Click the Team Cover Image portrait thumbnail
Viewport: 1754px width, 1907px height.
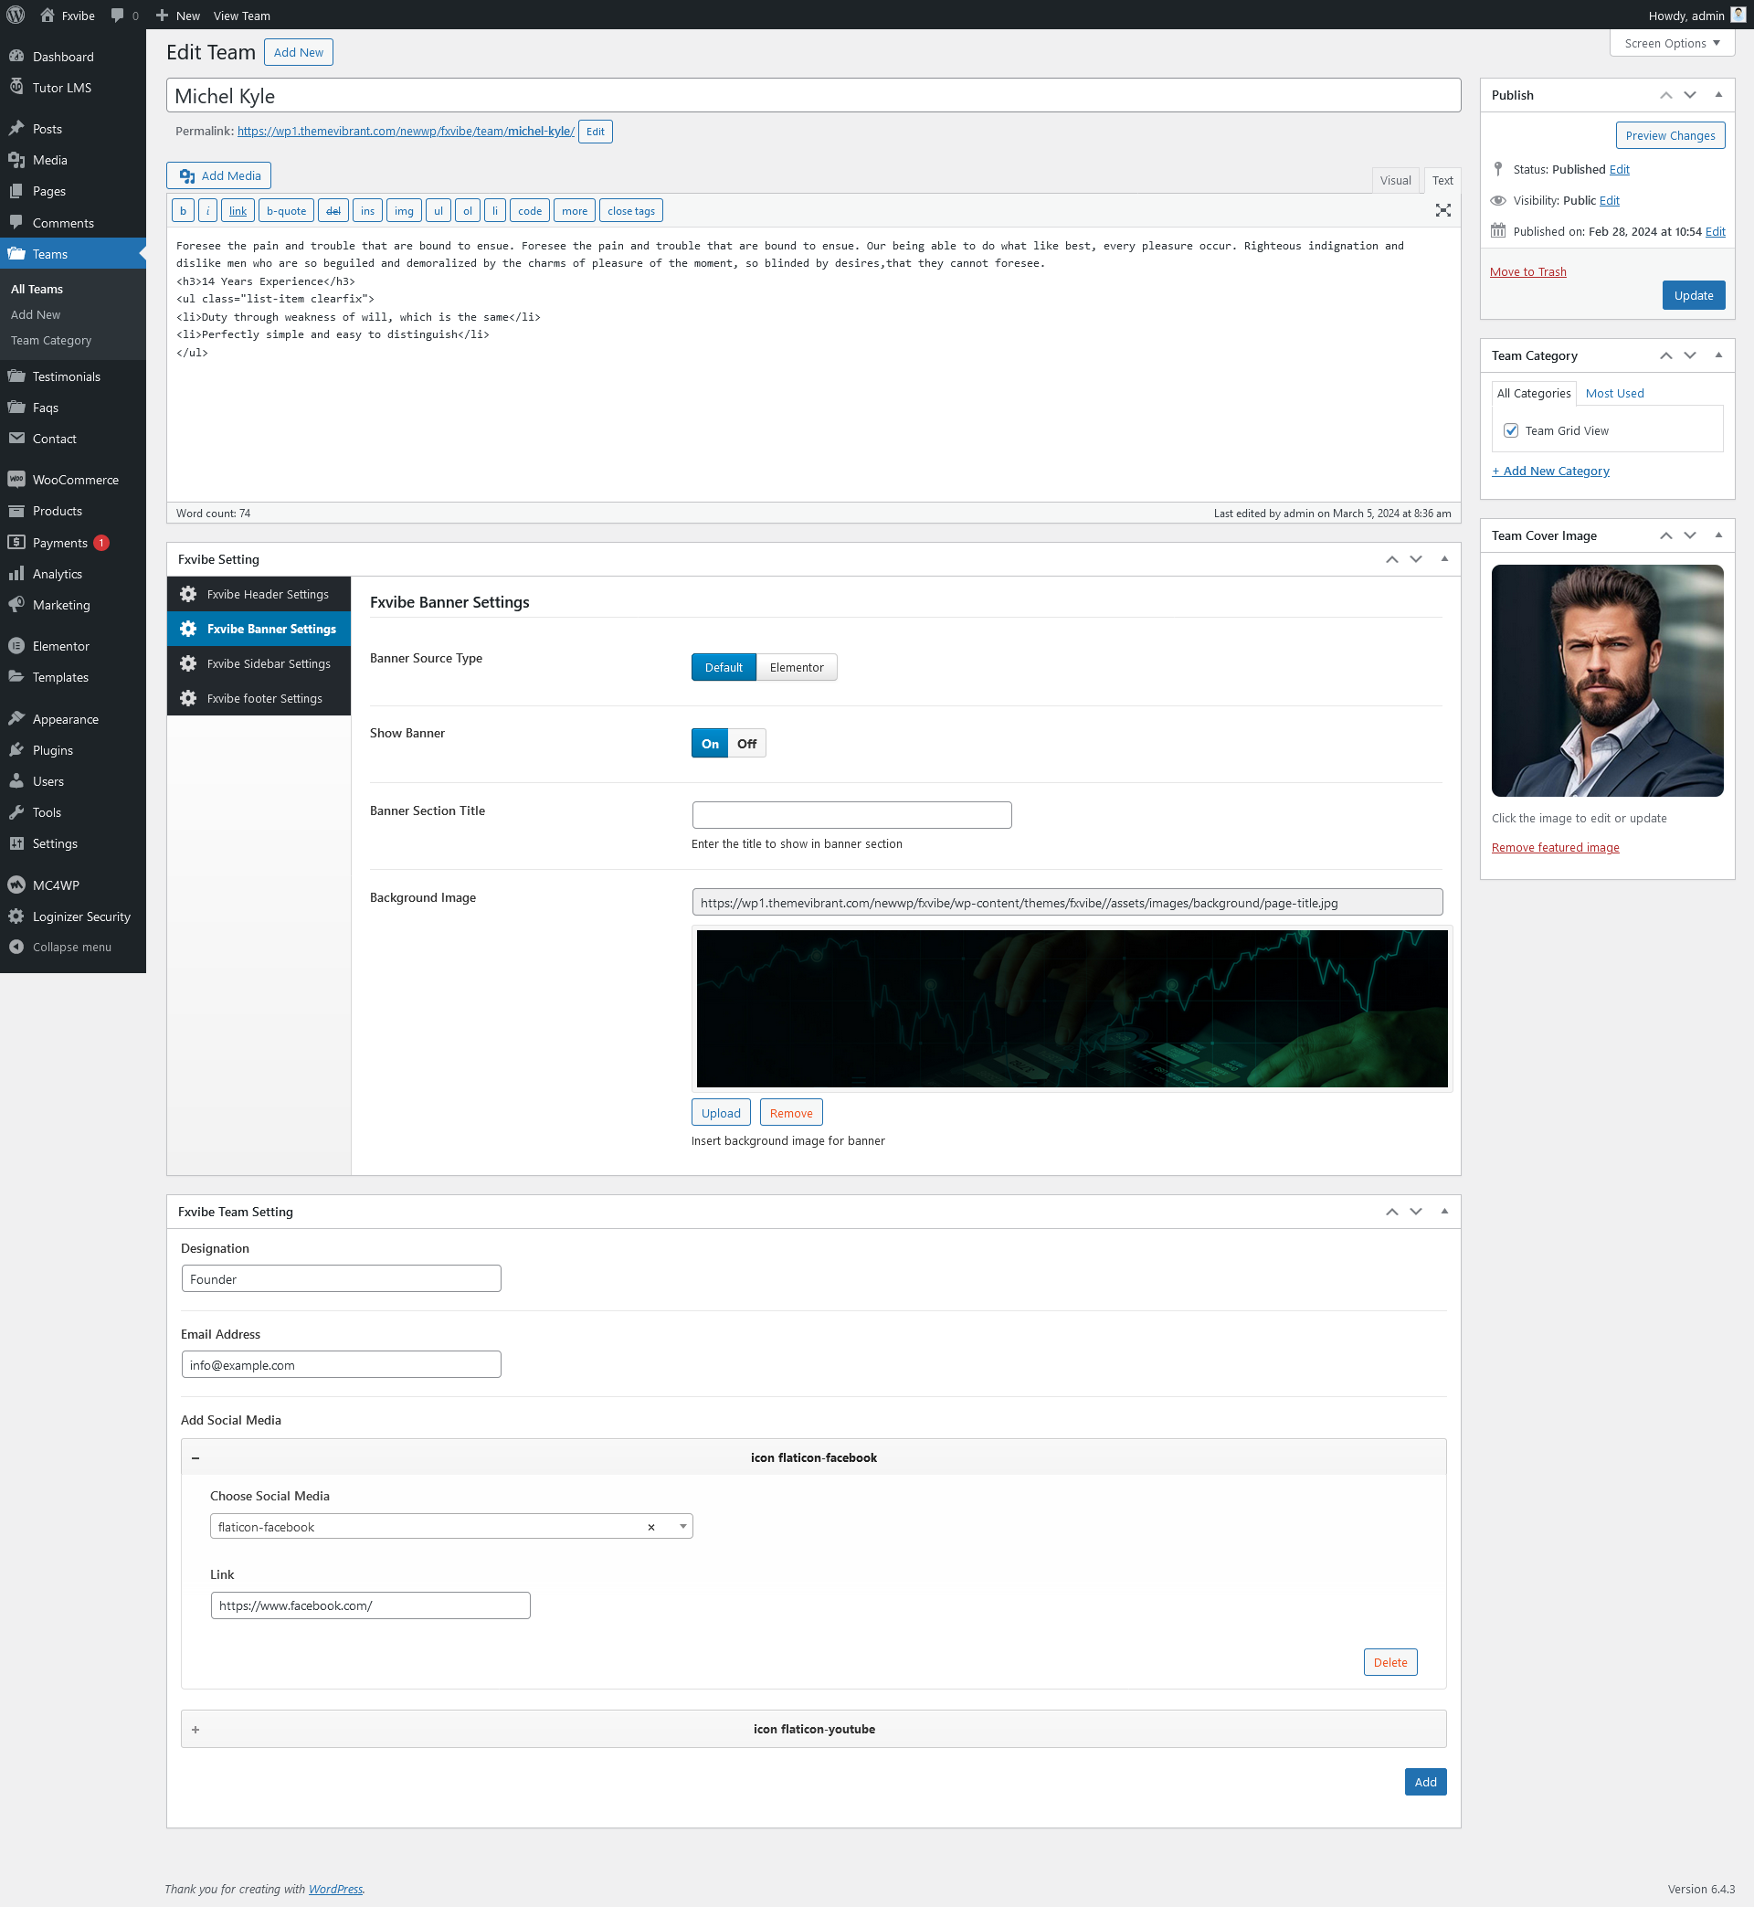[1607, 681]
